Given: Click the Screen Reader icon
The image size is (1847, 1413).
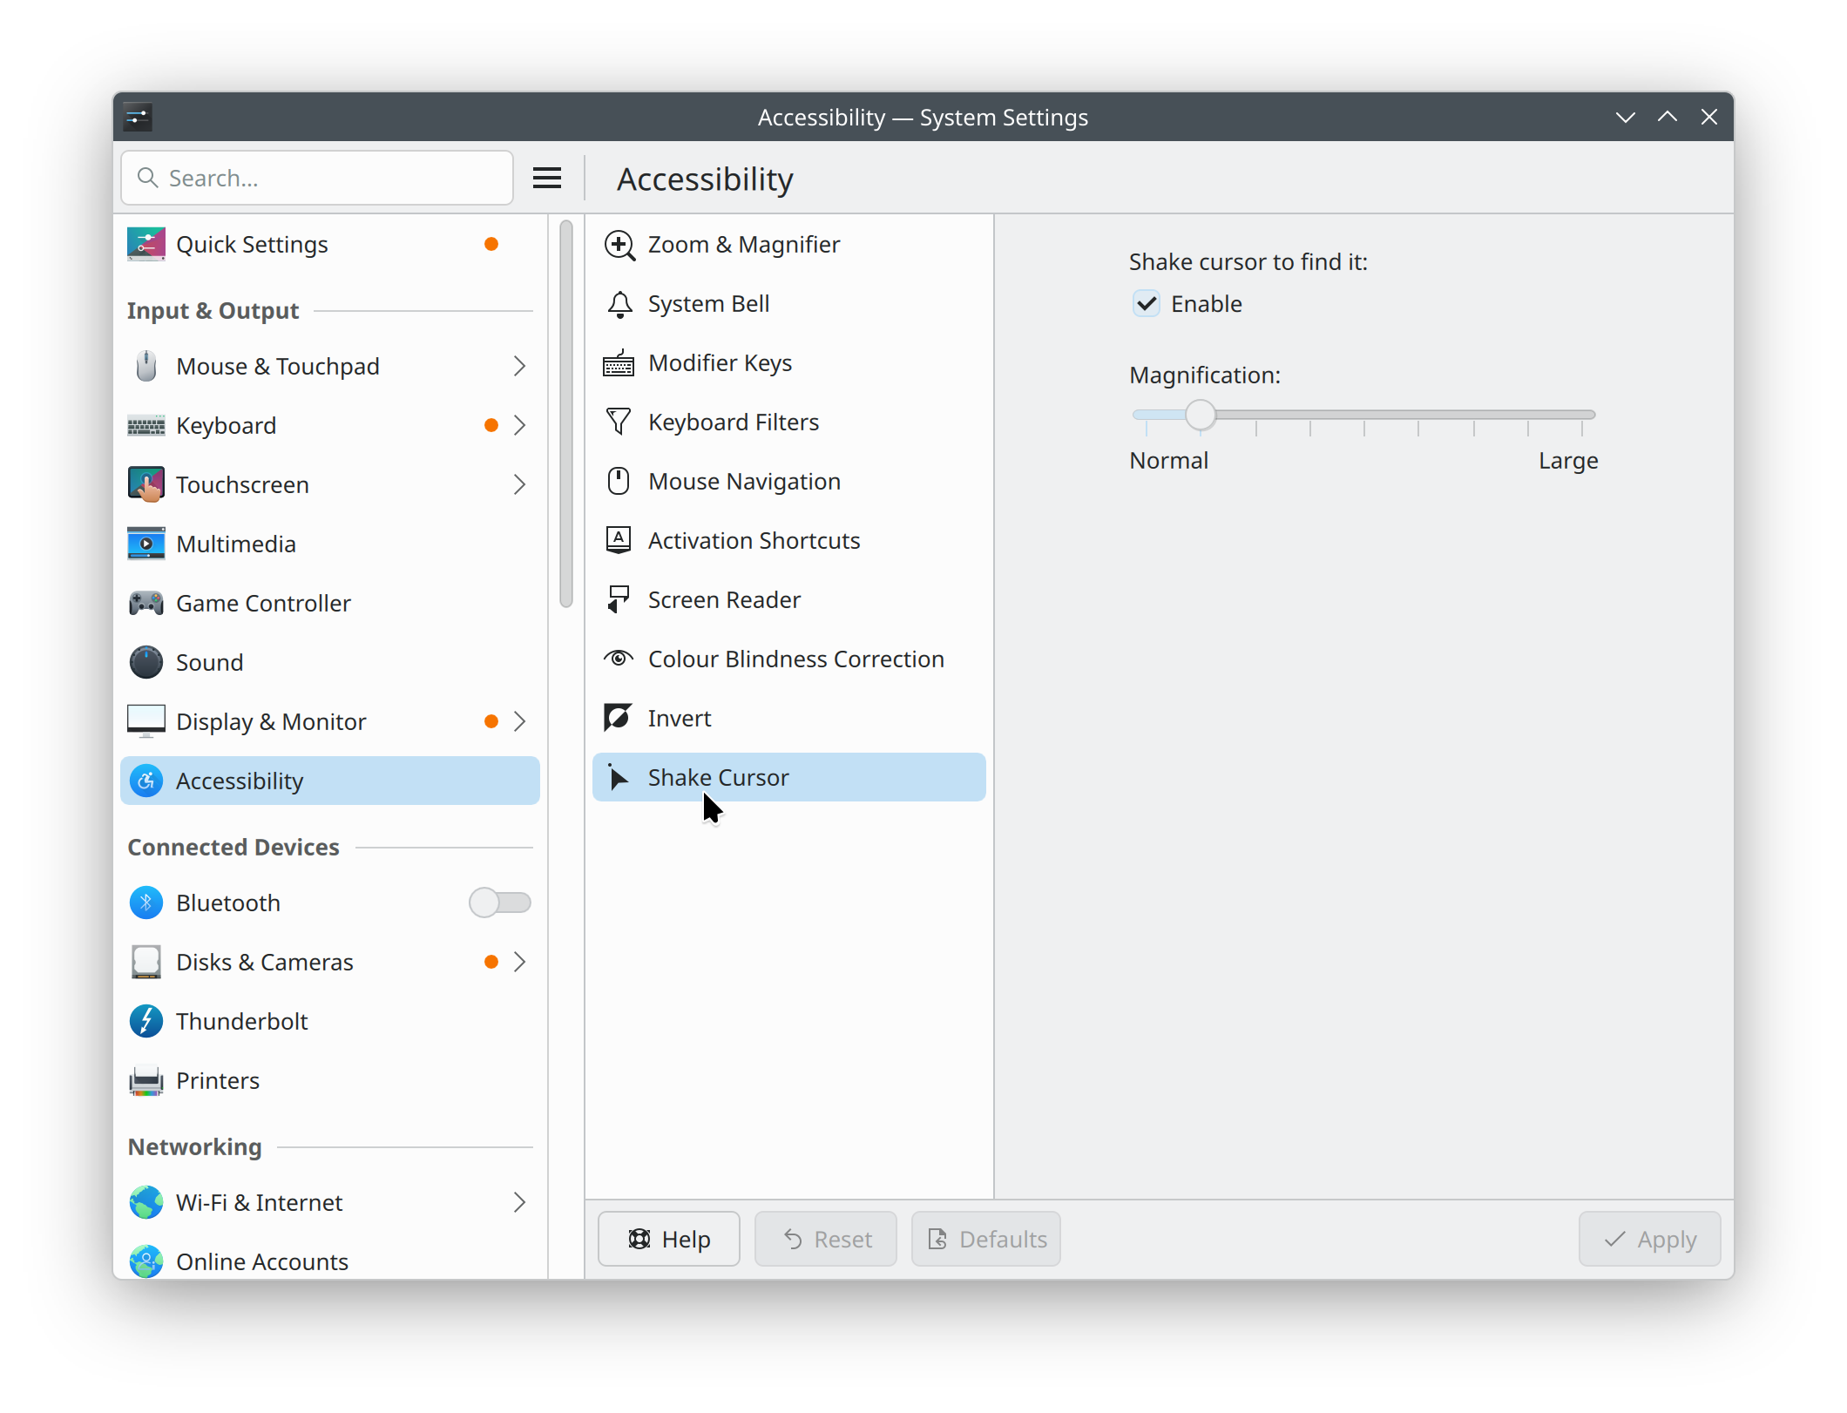Looking at the screenshot, I should [x=619, y=600].
